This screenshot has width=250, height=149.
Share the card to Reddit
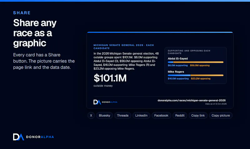point(180,115)
